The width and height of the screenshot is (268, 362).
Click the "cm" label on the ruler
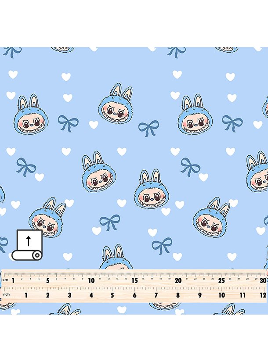click(x=6, y=280)
